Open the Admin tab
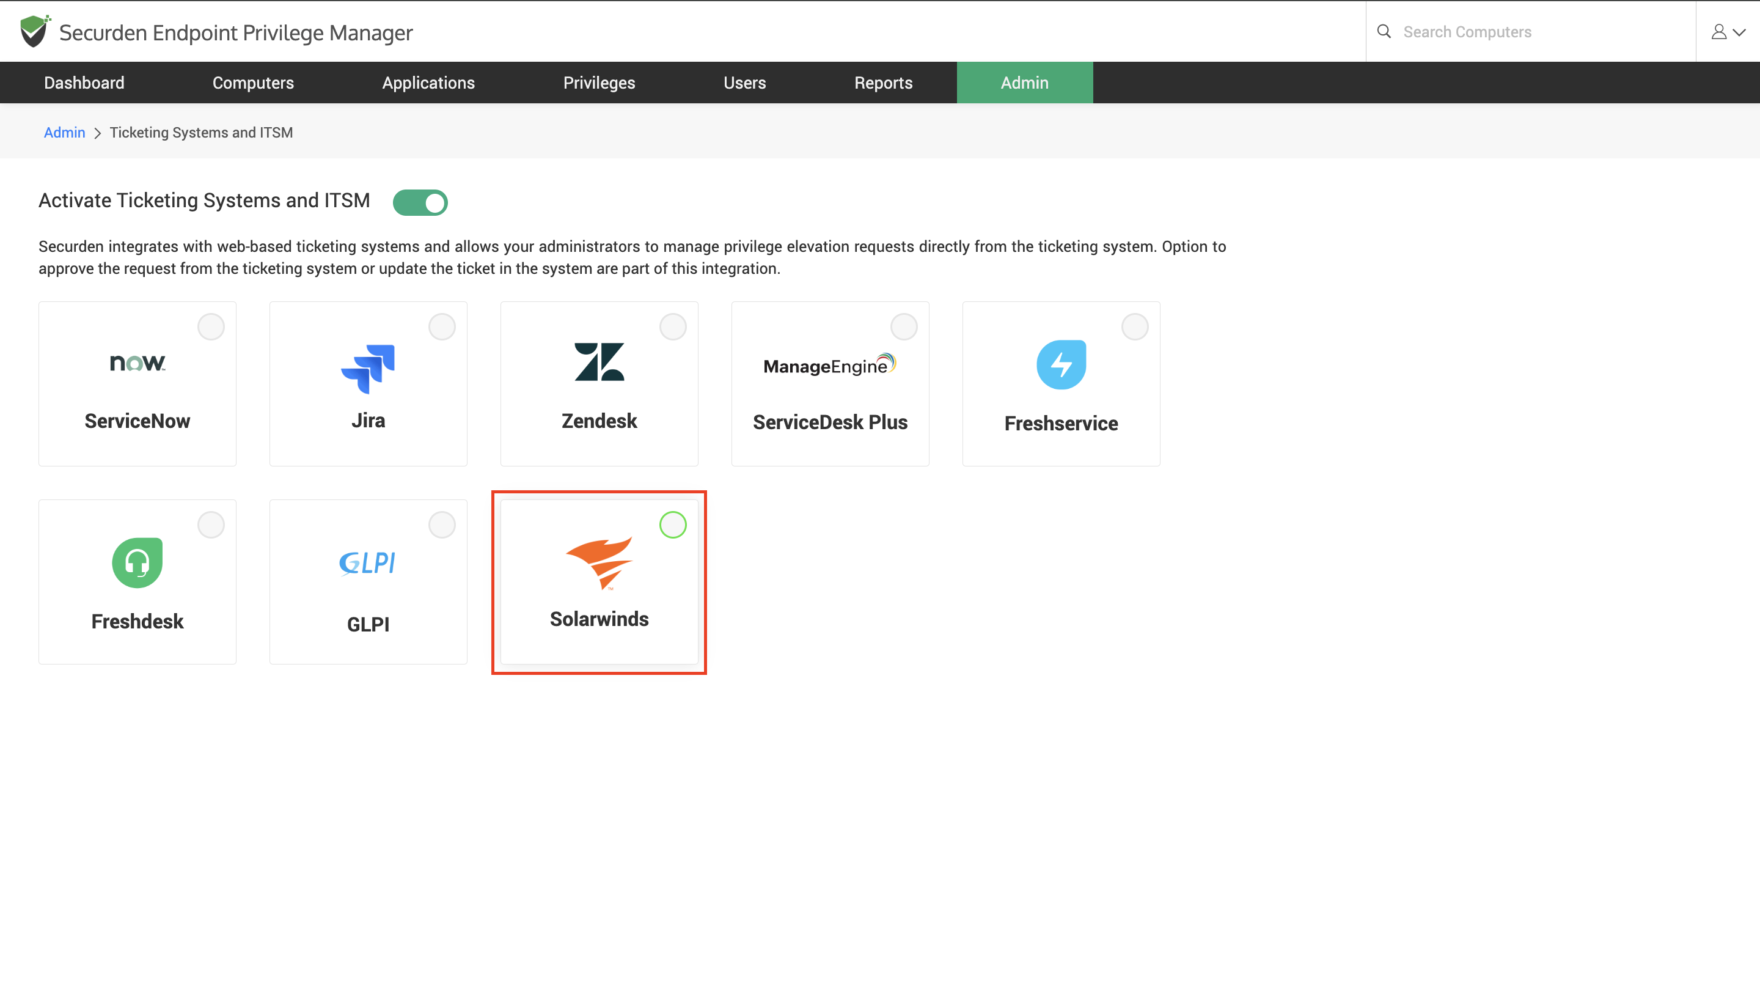1760x994 pixels. click(1025, 83)
